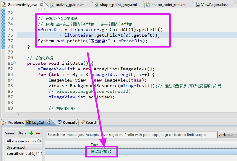Click the GuideActivity.java file icon

[4, 4]
